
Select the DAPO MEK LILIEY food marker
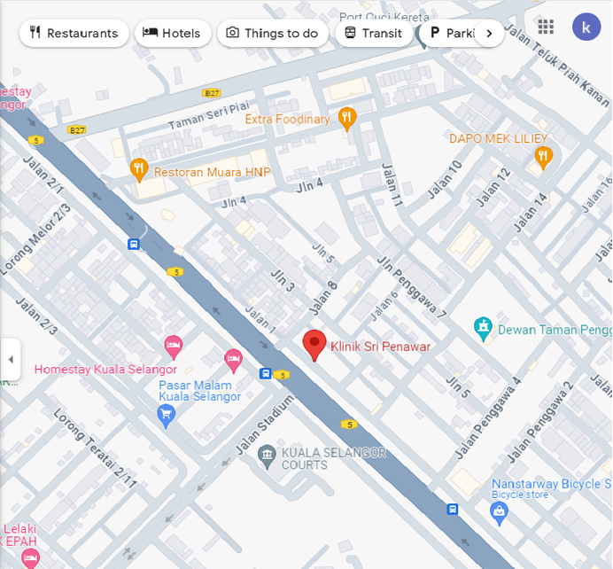click(543, 158)
